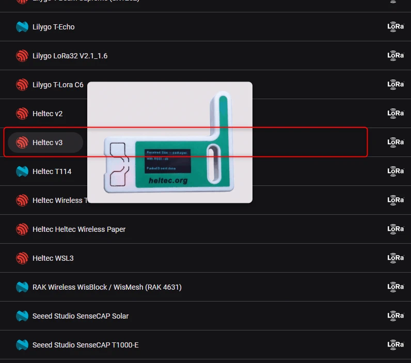Click the LoRa badge on Lilygo T-Echo row
411x363 pixels.
[396, 27]
